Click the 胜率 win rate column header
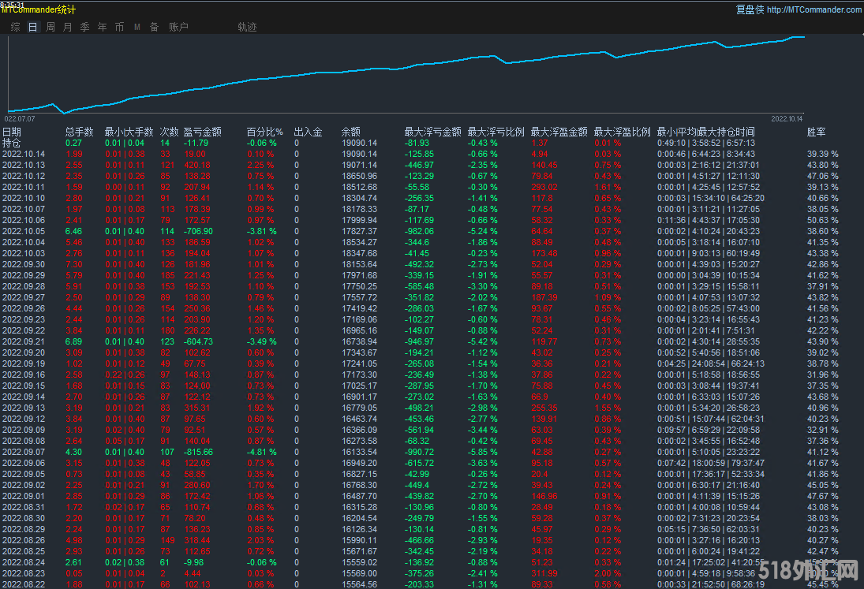864x589 pixels. [816, 132]
